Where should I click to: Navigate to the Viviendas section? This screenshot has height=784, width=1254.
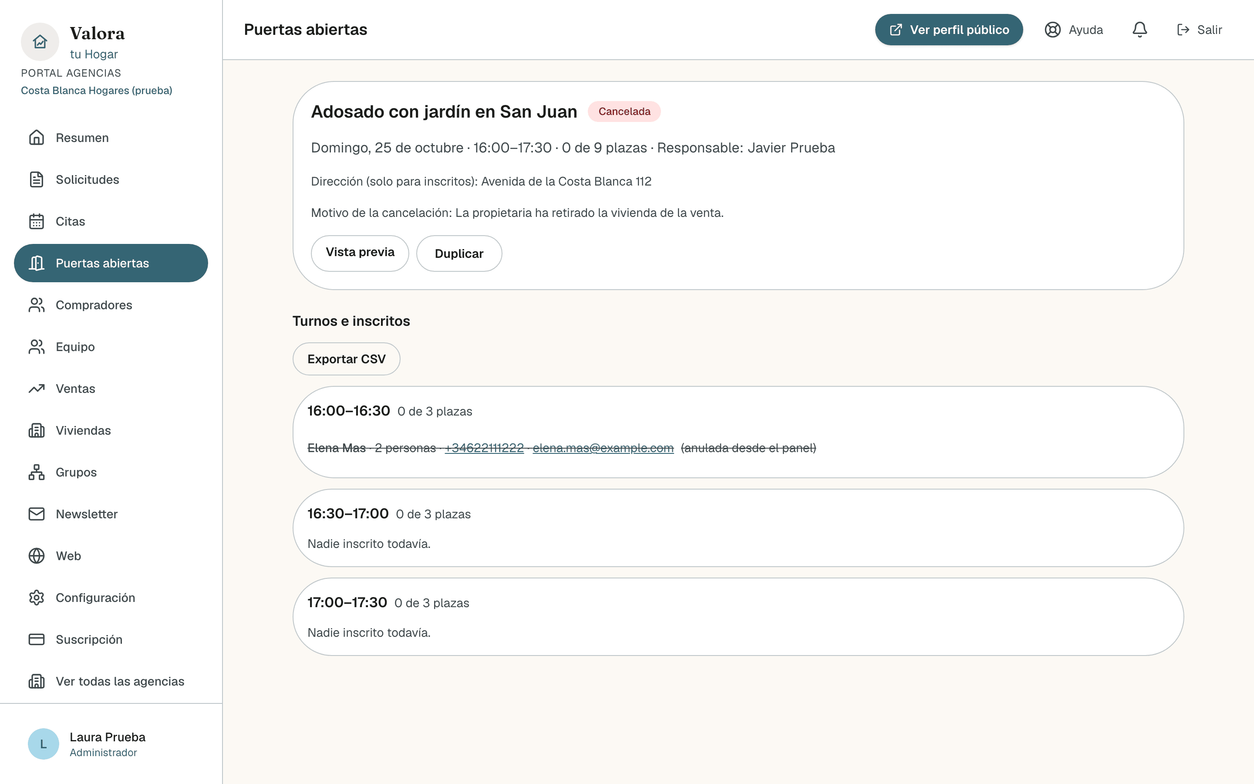point(111,430)
